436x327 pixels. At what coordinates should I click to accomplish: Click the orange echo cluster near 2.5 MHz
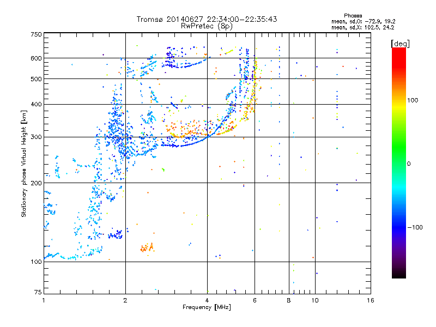pyautogui.click(x=147, y=247)
